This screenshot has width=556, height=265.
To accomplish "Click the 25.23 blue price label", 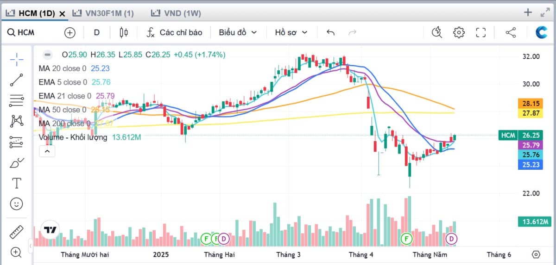I will click(x=530, y=164).
